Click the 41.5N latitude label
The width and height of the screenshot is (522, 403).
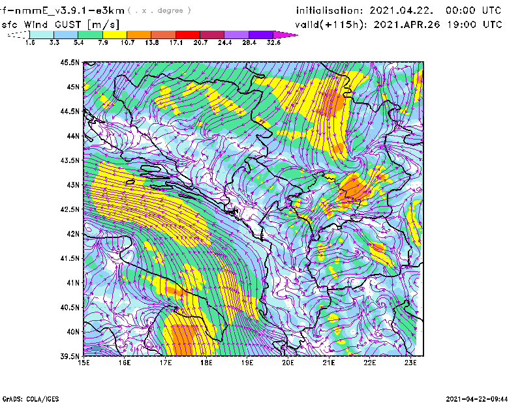point(70,258)
